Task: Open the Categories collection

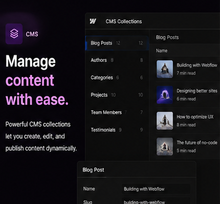Action: click(117, 78)
